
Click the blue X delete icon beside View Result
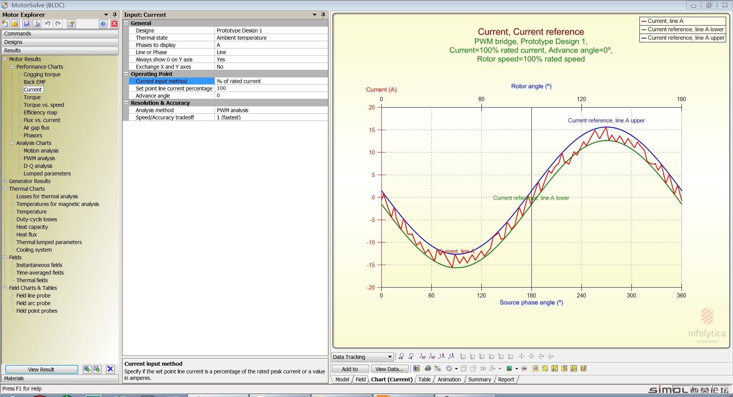110,369
